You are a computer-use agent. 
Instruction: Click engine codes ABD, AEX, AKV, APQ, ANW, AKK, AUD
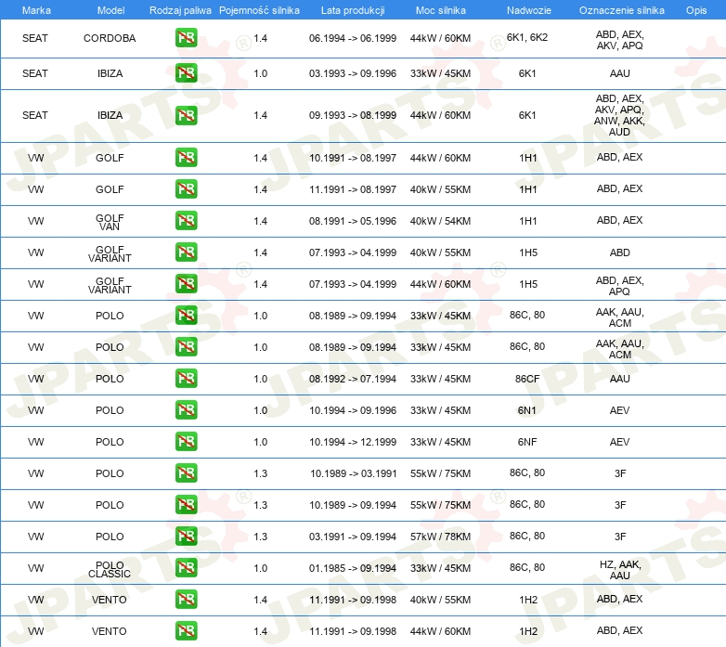click(x=619, y=115)
